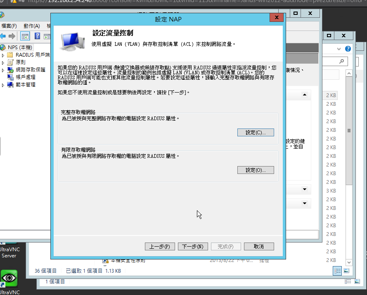Go back with 上一步(P) button
Viewport: 367px width, 295px height.
(x=160, y=247)
